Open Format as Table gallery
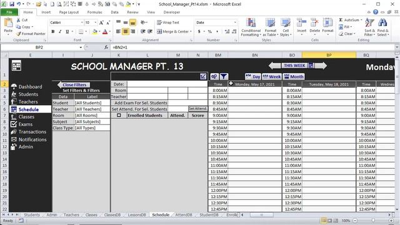This screenshot has width=400, height=225. 270,27
